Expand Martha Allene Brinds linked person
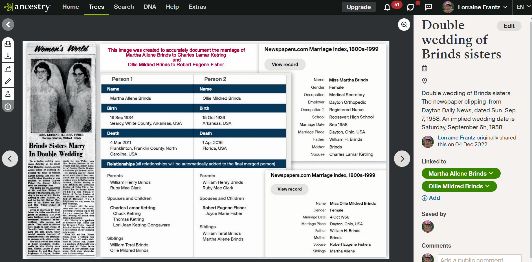 [x=461, y=173]
